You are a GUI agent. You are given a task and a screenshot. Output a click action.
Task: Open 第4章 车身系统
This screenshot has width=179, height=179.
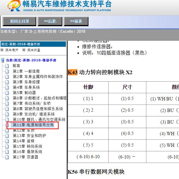coord(26,87)
